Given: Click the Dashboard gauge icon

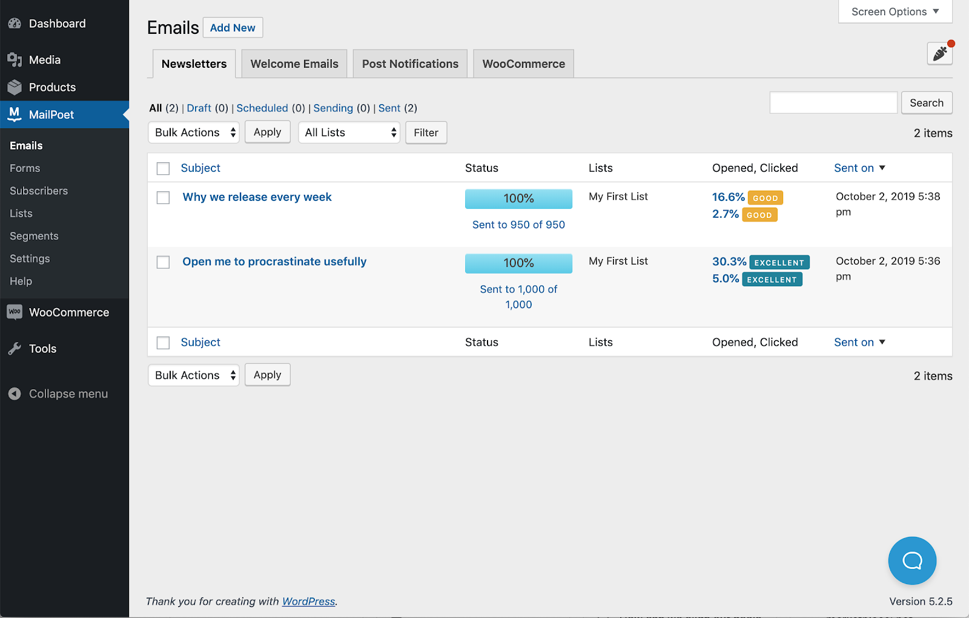Looking at the screenshot, I should point(15,24).
